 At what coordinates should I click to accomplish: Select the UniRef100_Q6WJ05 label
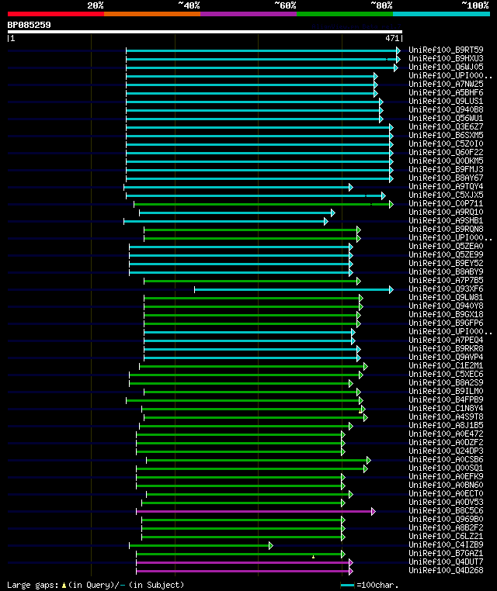[446, 67]
